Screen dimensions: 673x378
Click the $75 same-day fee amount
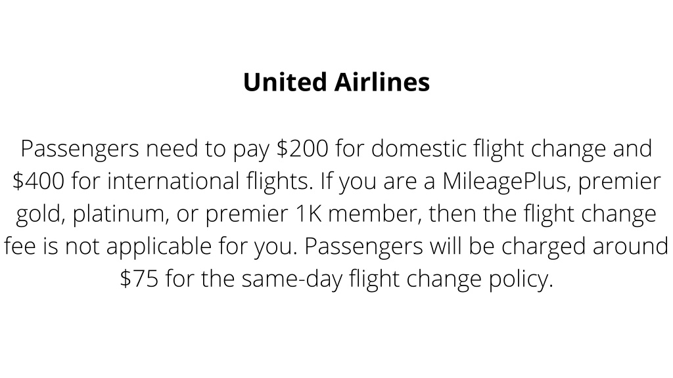pos(139,278)
